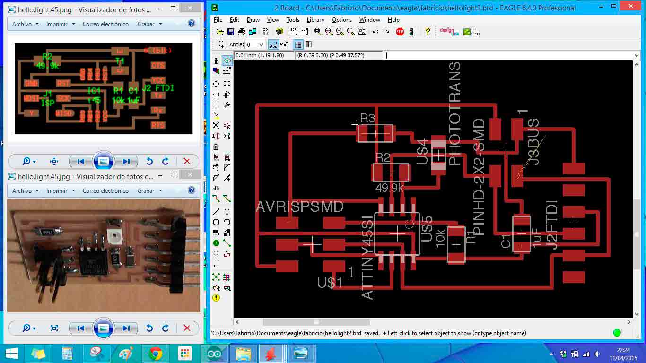Switch to schematic via the Board/Schematic icon
The image size is (646, 363).
(x=266, y=32)
